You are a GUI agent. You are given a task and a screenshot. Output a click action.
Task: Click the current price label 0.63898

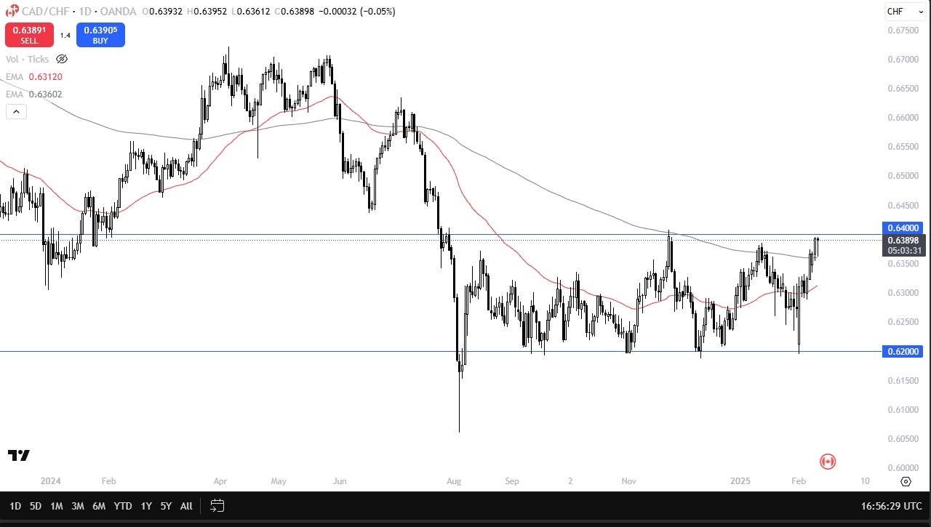903,241
